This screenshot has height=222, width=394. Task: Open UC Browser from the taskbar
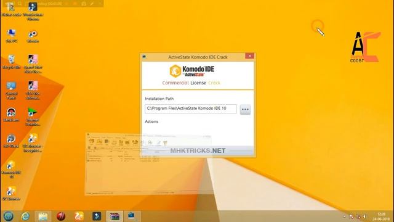(79, 216)
